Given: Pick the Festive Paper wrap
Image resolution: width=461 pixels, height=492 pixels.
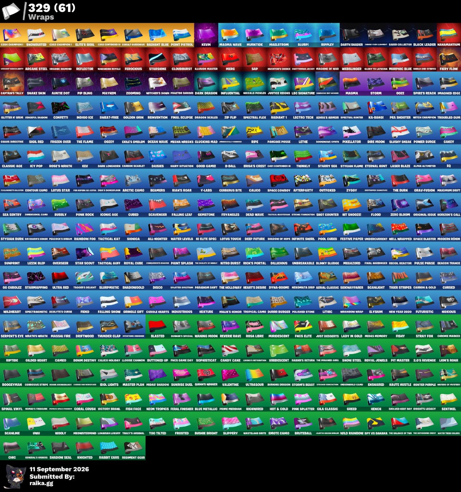Looking at the screenshot, I should pos(351,229).
